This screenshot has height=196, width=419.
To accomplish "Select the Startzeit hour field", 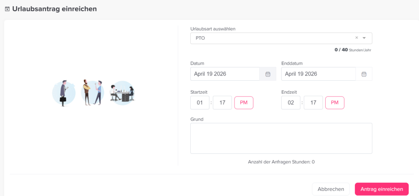I will click(200, 103).
